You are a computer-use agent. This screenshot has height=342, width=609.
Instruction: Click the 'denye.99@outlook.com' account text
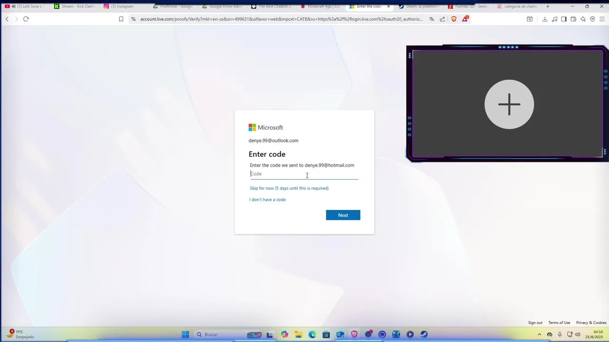(274, 141)
